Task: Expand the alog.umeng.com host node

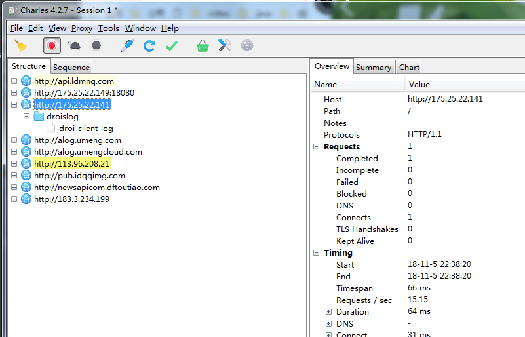Action: coord(14,140)
